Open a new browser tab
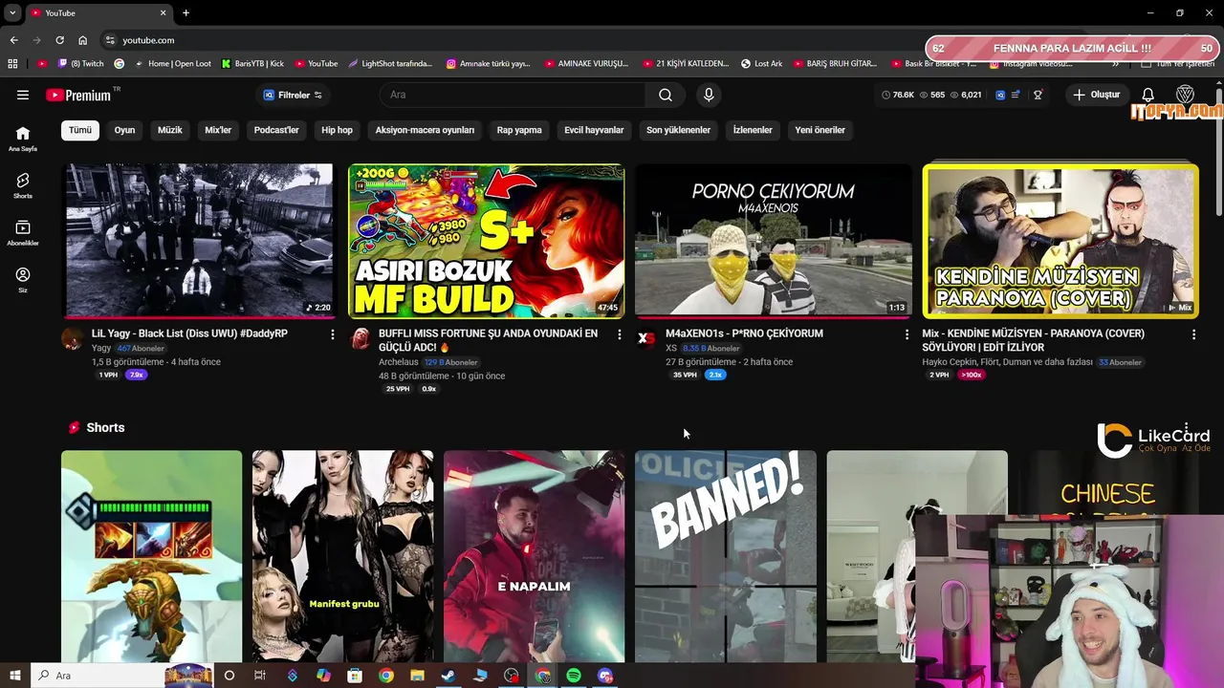The image size is (1224, 688). [186, 12]
